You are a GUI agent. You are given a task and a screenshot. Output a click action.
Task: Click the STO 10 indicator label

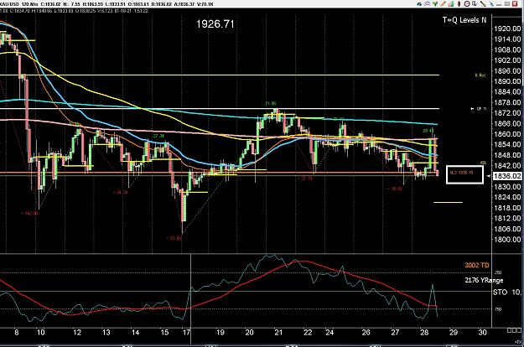coord(506,293)
